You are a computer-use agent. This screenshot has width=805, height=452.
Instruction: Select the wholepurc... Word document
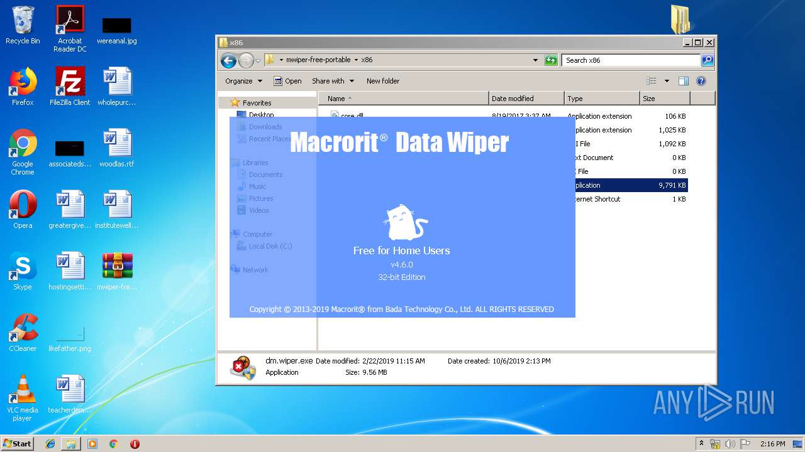click(x=117, y=87)
